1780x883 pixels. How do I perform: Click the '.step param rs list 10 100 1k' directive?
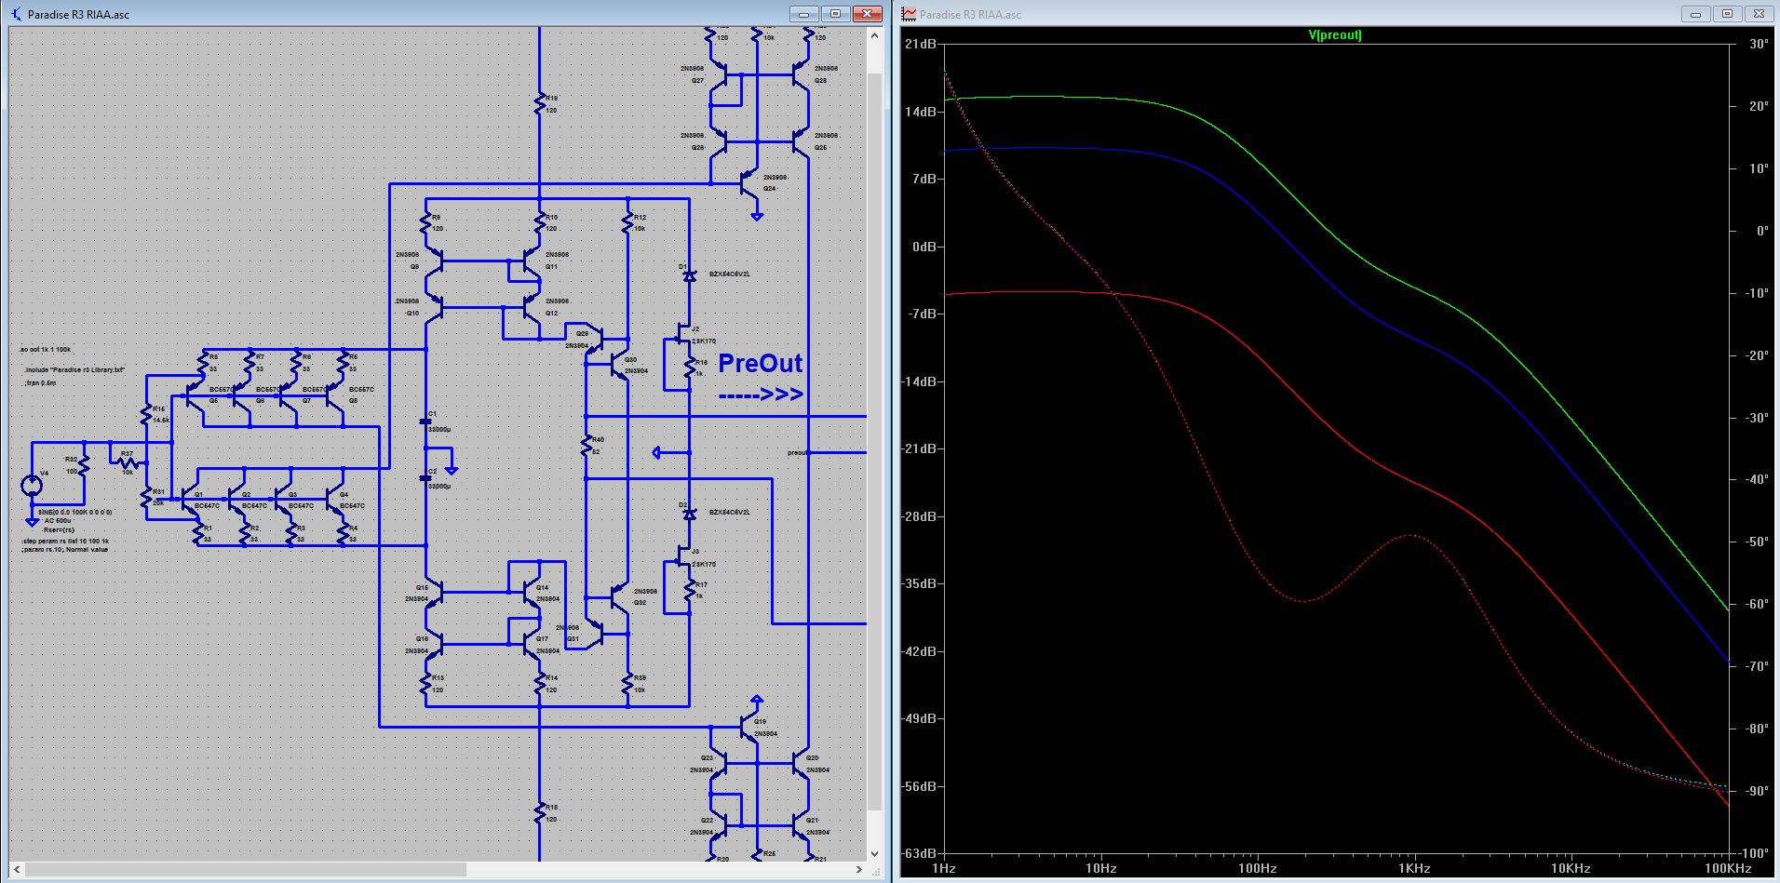pyautogui.click(x=65, y=542)
